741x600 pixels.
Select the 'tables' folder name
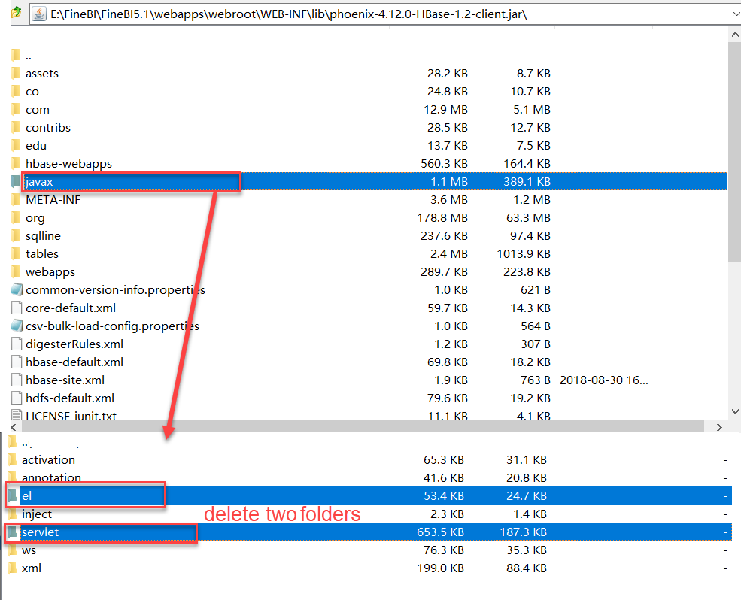coord(42,253)
